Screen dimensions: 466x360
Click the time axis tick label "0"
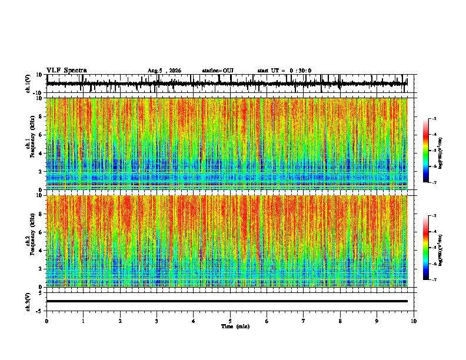pos(46,321)
